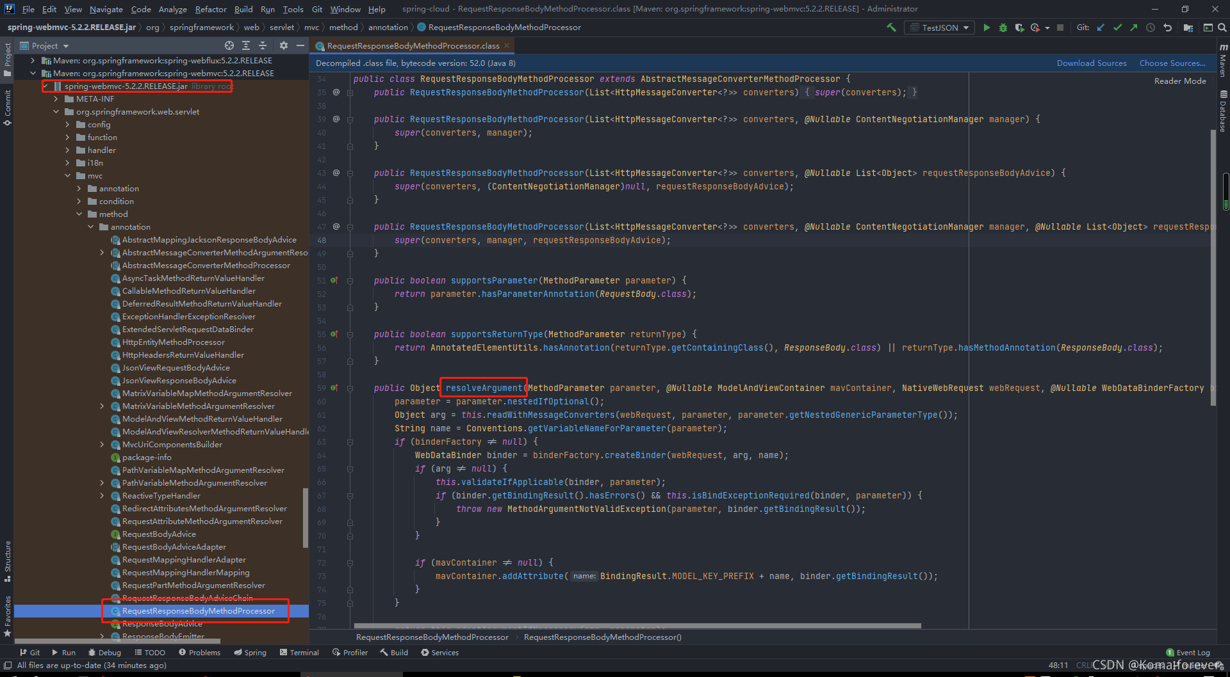Show Git history clock icon
Viewport: 1230px width, 677px height.
coord(1151,28)
